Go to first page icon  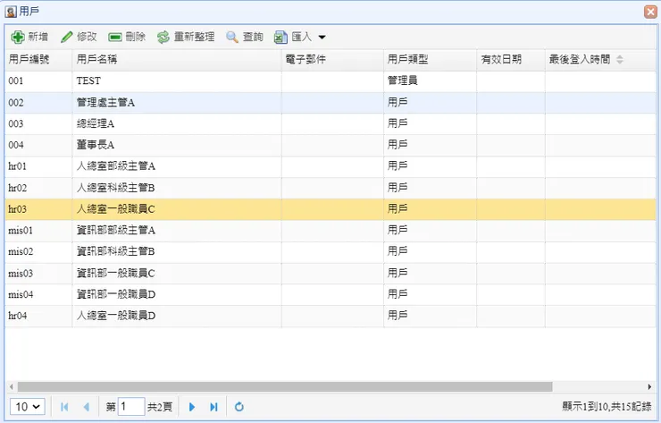[x=64, y=407]
